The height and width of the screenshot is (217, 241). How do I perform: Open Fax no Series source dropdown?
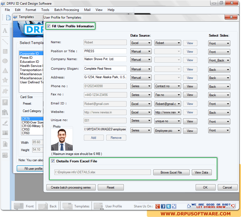pyautogui.click(x=141, y=95)
